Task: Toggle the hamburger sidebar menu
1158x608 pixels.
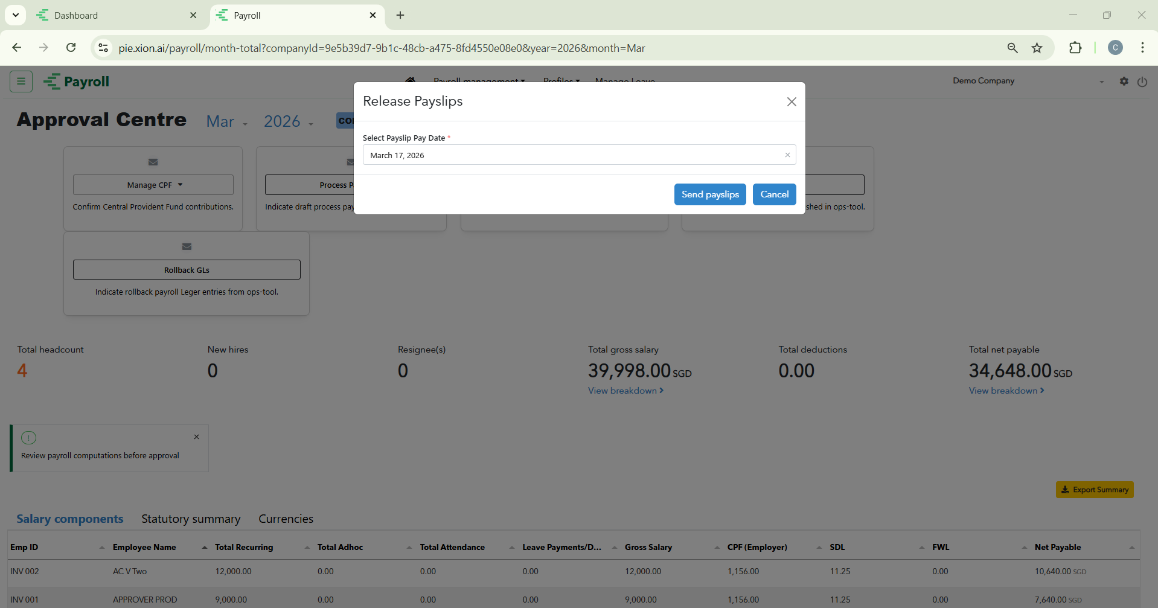Action: click(x=21, y=82)
